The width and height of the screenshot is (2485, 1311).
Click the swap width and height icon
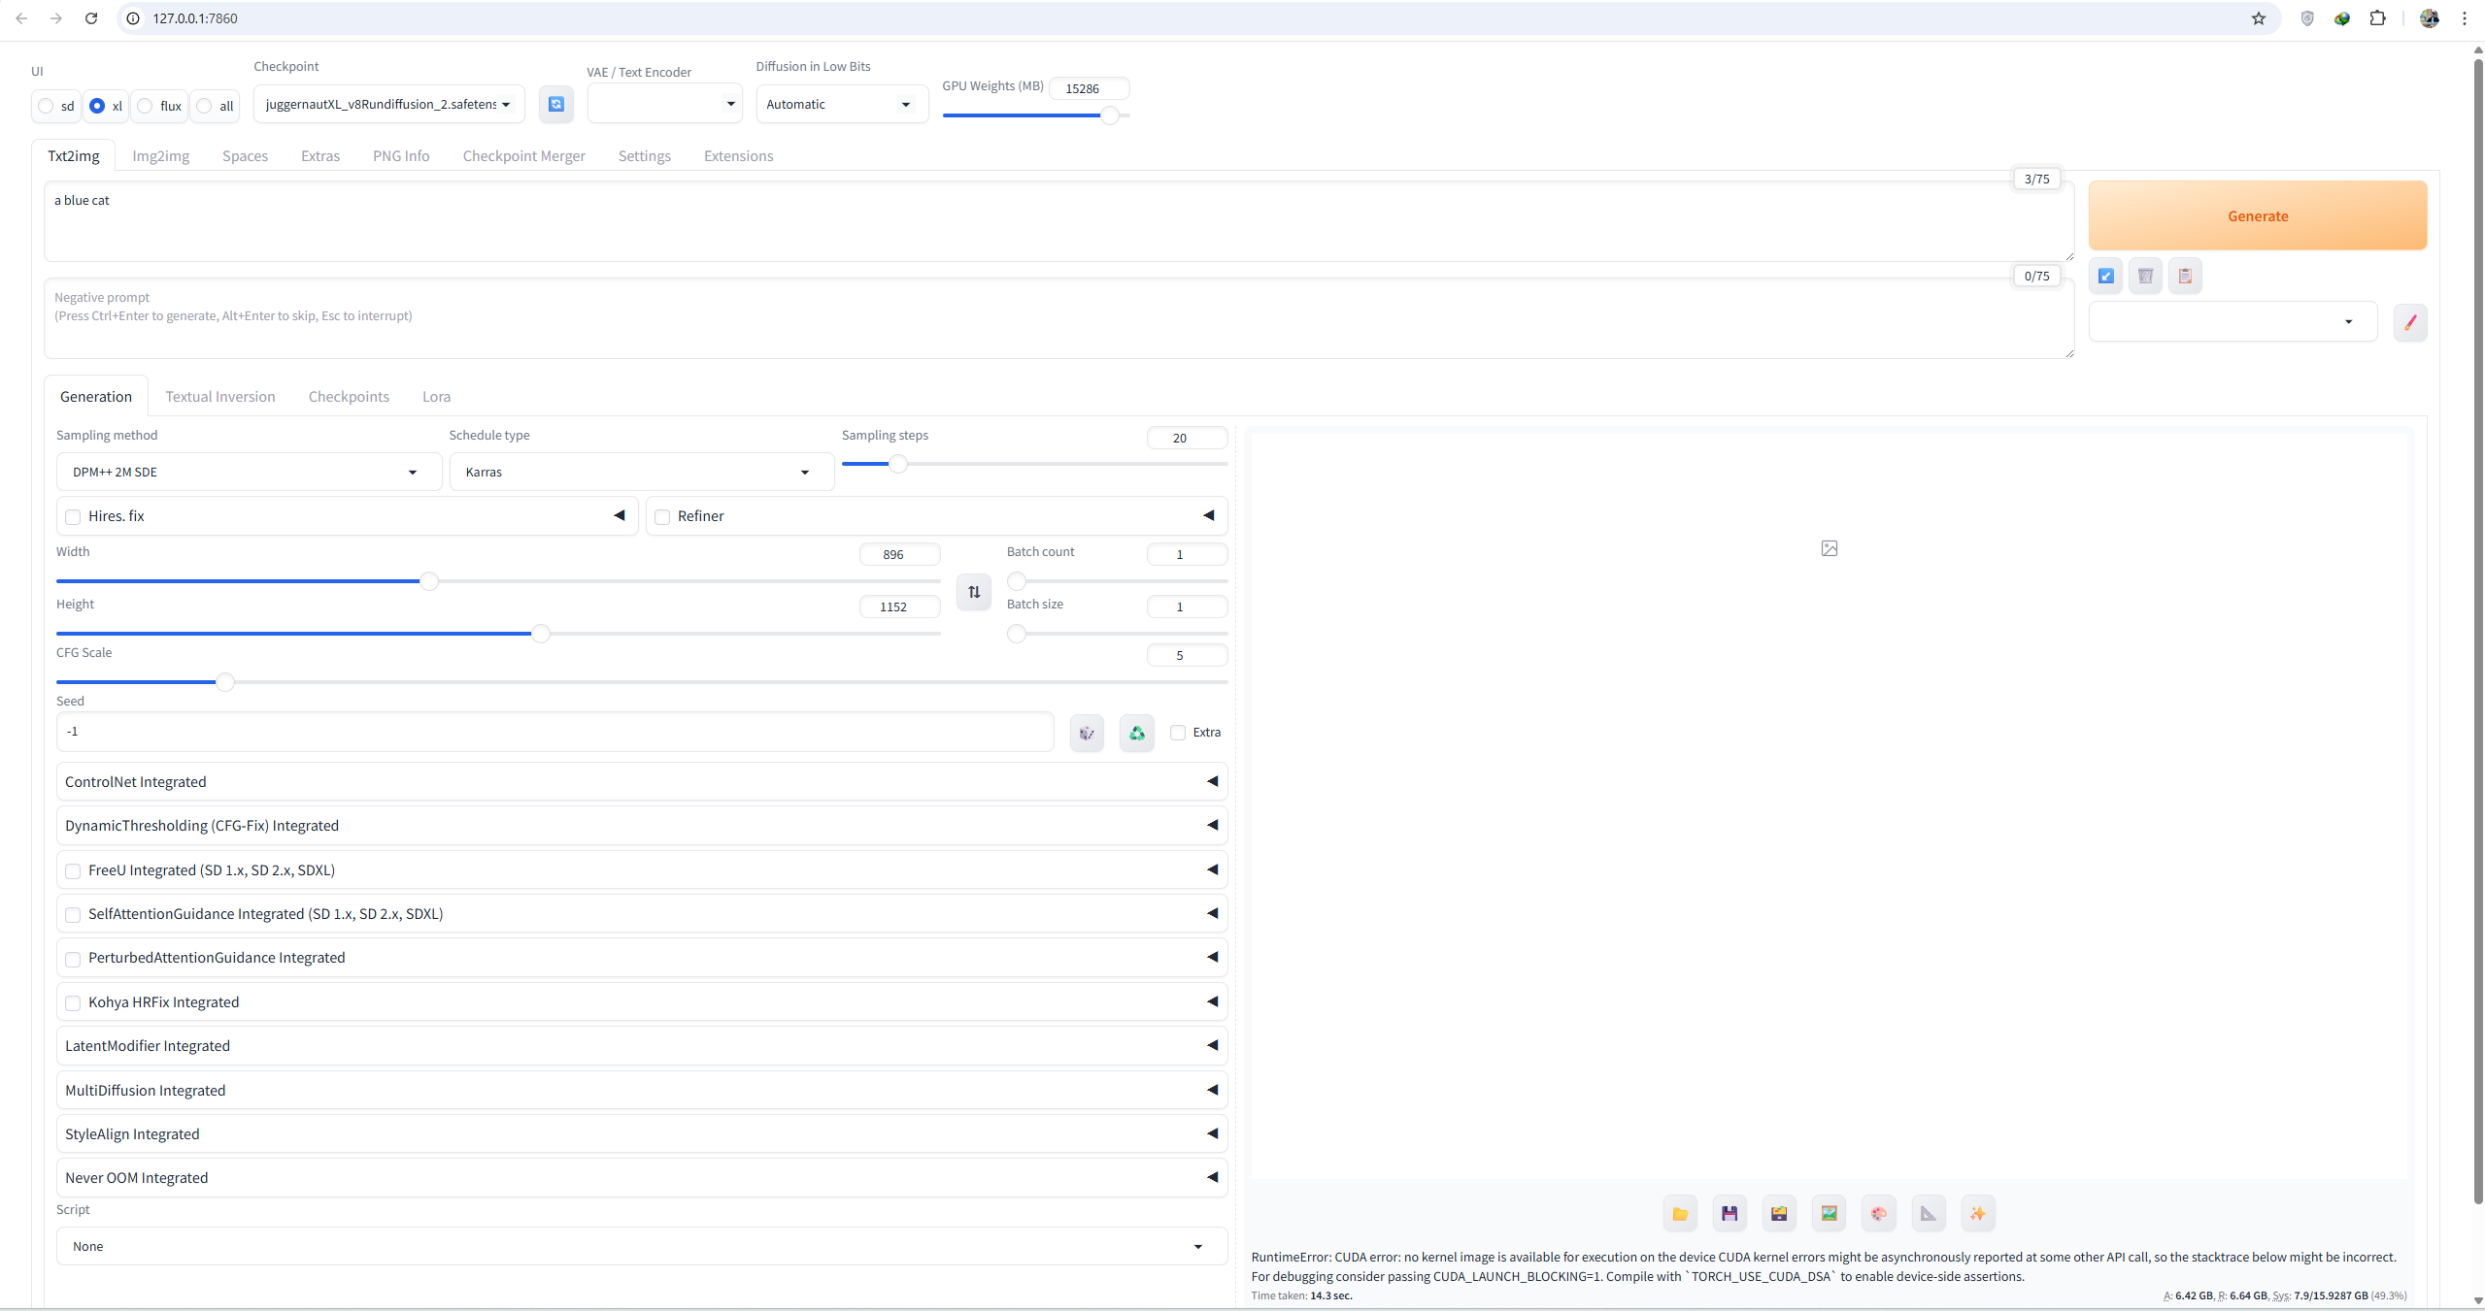point(973,592)
